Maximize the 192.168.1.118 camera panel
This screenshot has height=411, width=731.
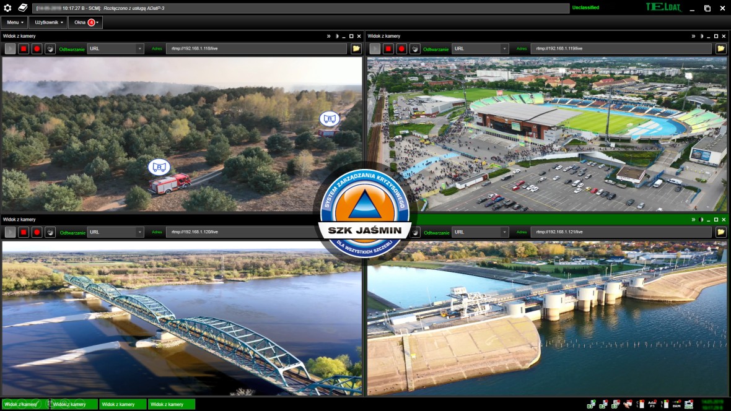tap(351, 37)
